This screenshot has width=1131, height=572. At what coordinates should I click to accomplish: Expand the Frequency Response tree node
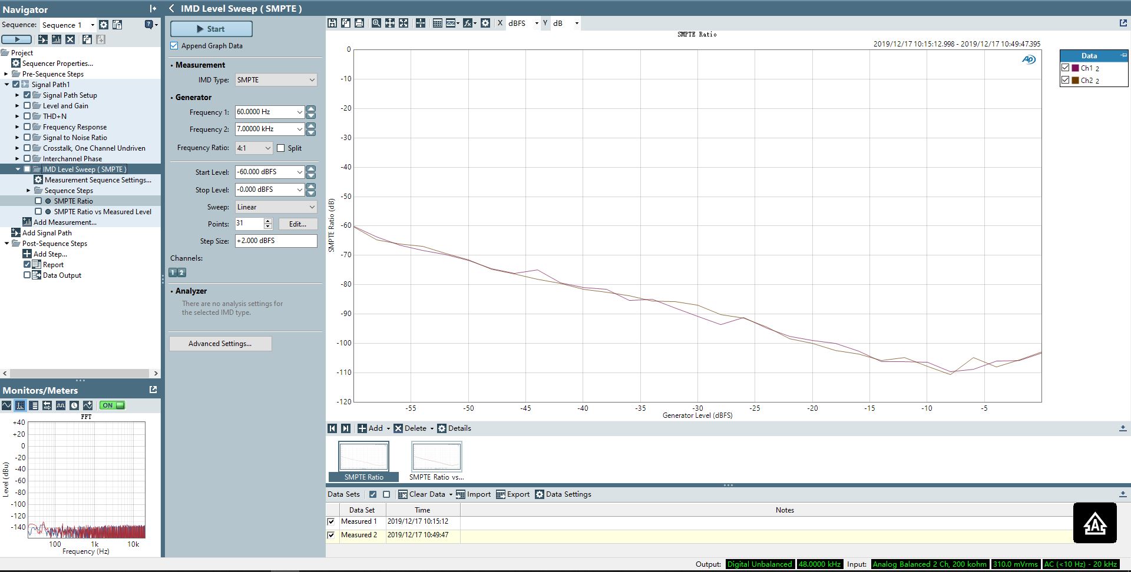(17, 127)
